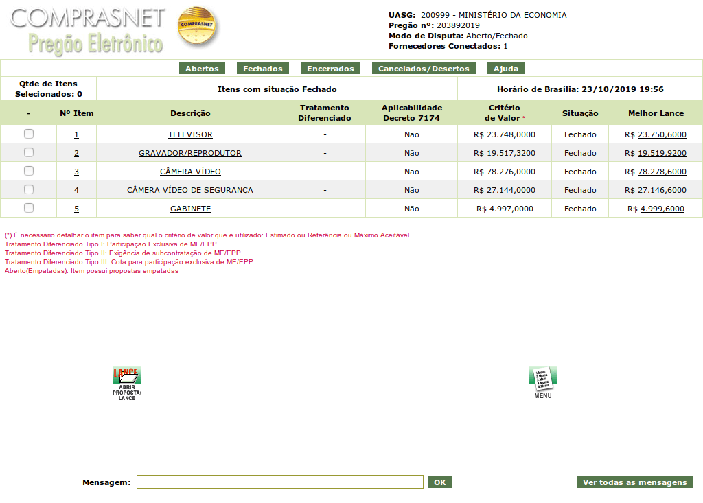The image size is (703, 503).
Task: Click the Comprasnet Pregão Eletrônico logo text
Action: [x=88, y=30]
